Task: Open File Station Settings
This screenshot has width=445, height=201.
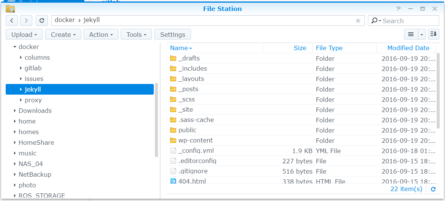Action: point(172,34)
